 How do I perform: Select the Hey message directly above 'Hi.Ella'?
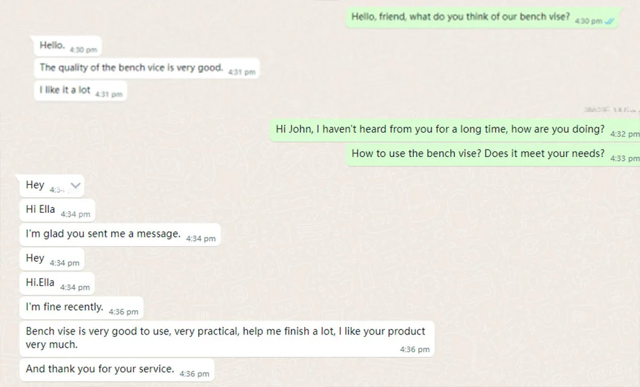point(35,258)
